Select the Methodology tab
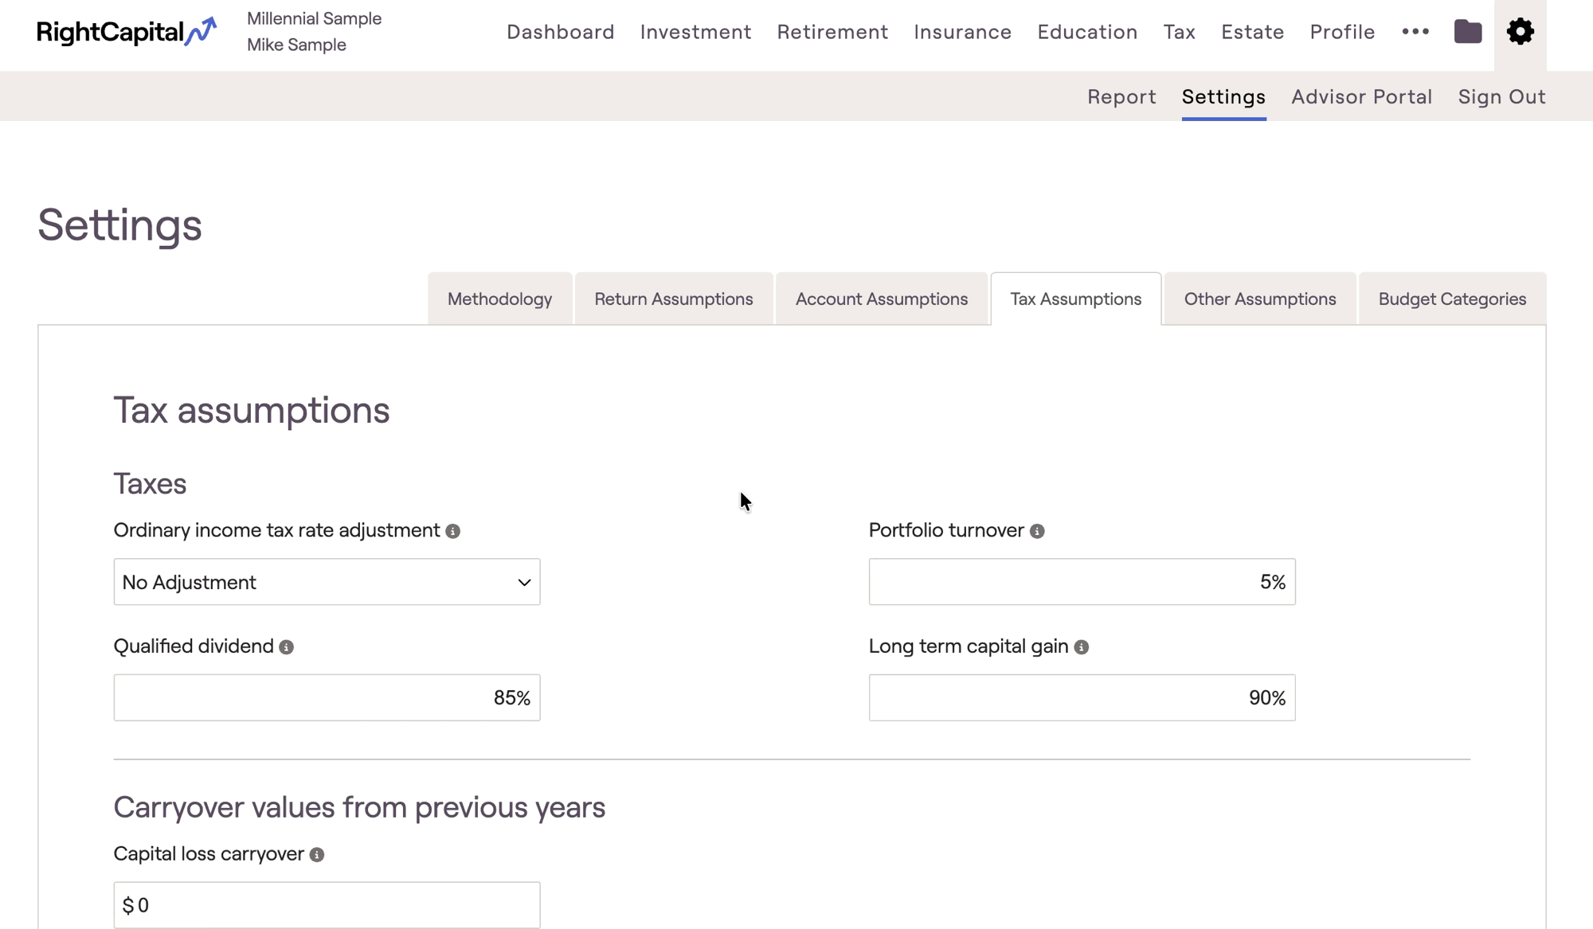This screenshot has height=929, width=1593. (x=499, y=299)
